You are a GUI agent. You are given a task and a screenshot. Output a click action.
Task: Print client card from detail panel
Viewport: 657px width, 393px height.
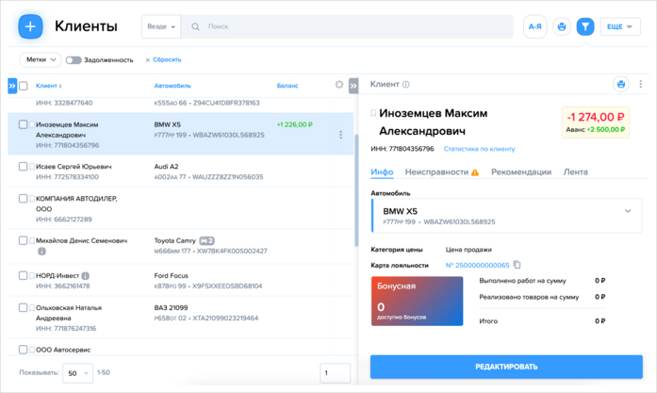click(621, 84)
